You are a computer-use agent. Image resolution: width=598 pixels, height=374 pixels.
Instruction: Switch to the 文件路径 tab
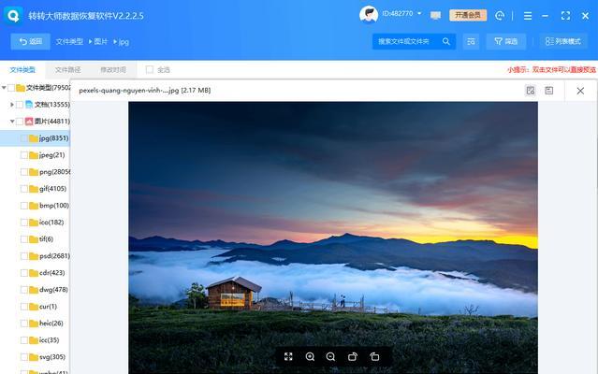point(67,70)
